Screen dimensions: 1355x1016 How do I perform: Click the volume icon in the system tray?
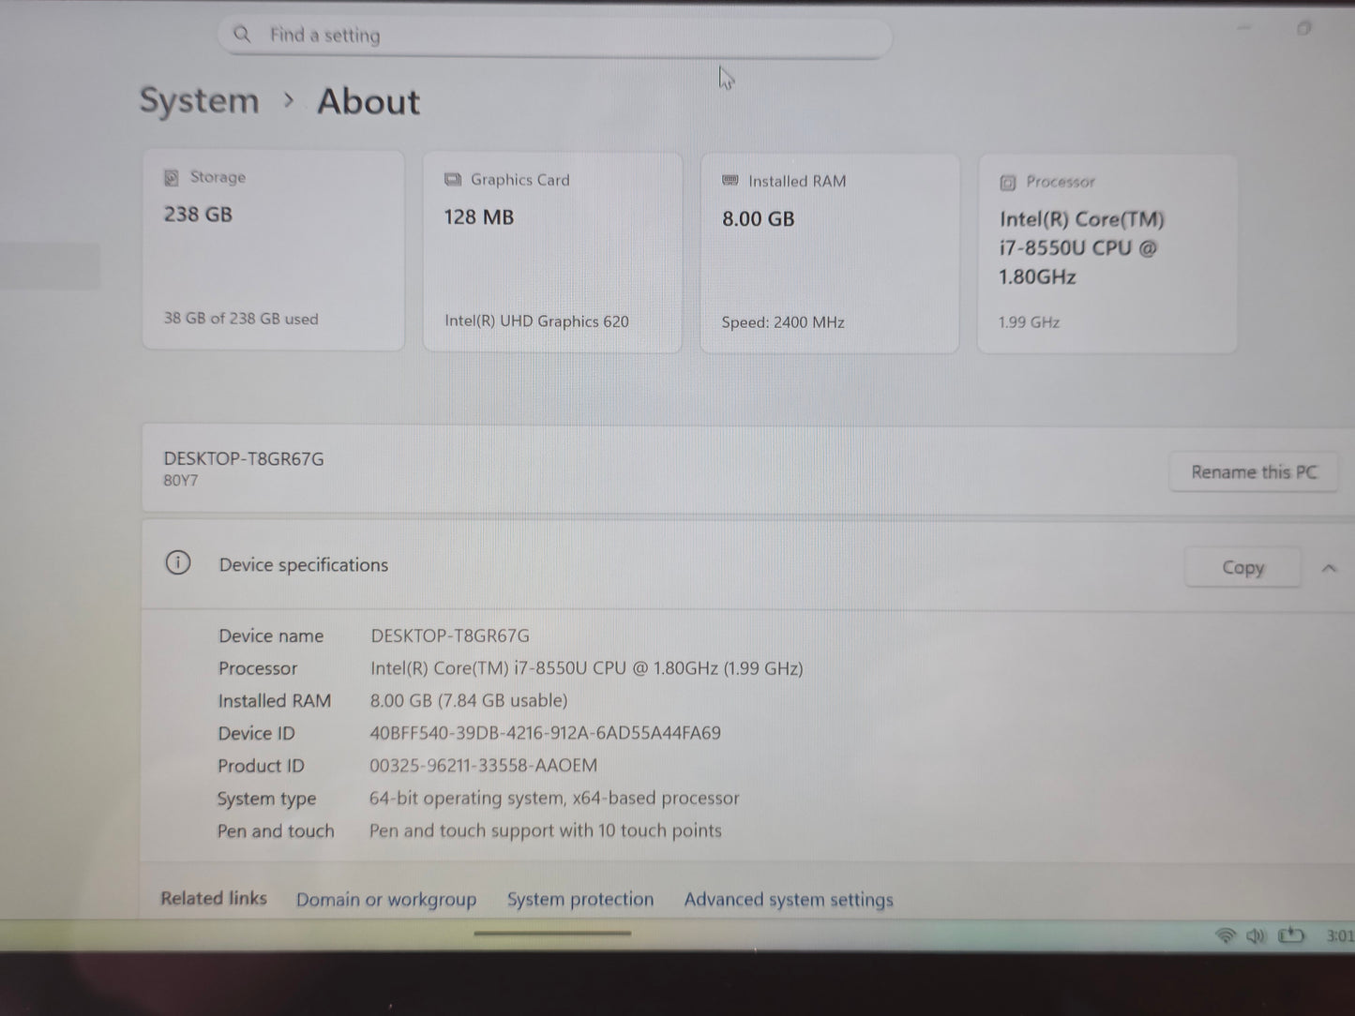click(x=1257, y=934)
